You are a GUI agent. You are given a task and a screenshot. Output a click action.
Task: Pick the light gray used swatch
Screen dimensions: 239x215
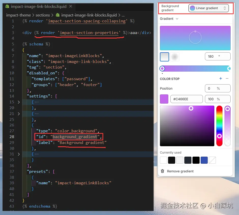180,160
